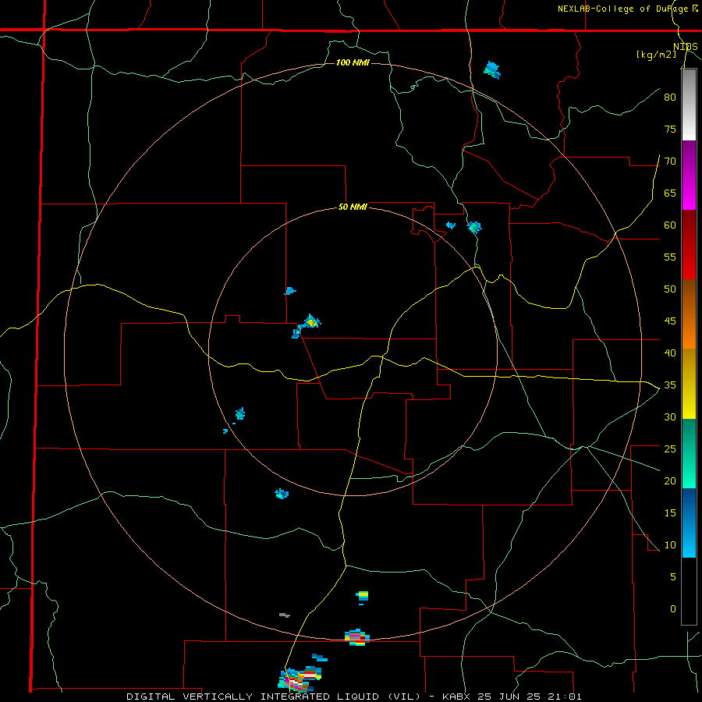This screenshot has height=702, width=702.
Task: Click the scale value 45
Action: click(670, 321)
